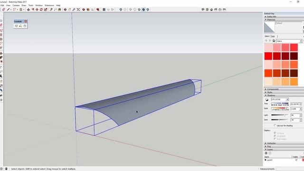Toggle On faces display checkbox
304x171 pixels.
[x=275, y=133]
